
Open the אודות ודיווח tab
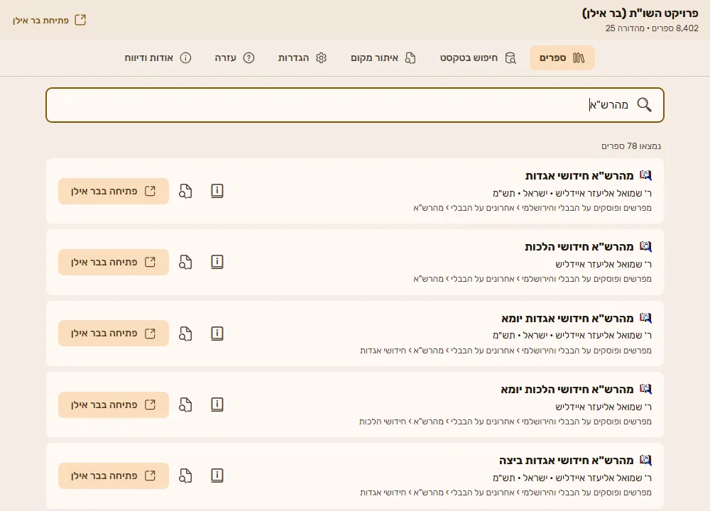[x=158, y=58]
